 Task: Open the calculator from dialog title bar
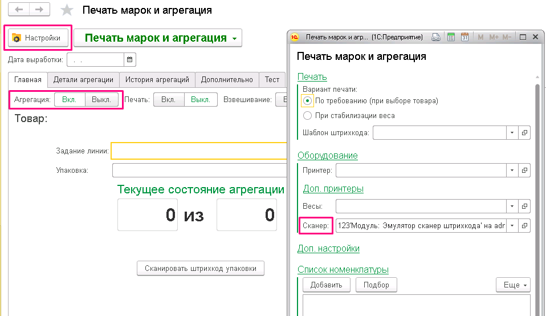pyautogui.click(x=451, y=38)
